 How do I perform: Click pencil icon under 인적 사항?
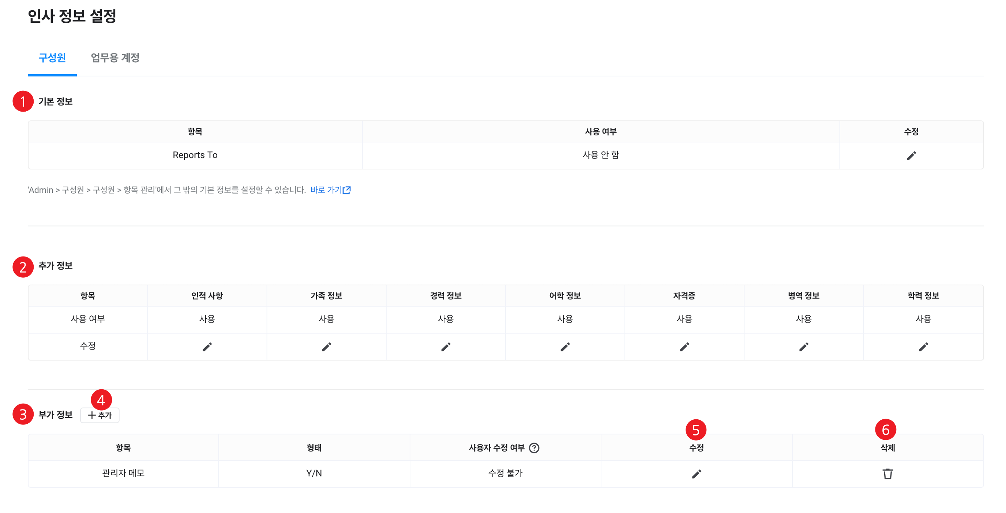207,347
